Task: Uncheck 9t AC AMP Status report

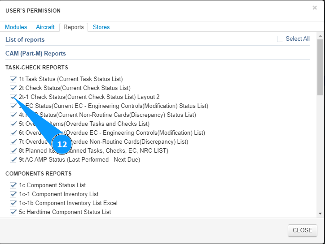Action: (x=13, y=160)
